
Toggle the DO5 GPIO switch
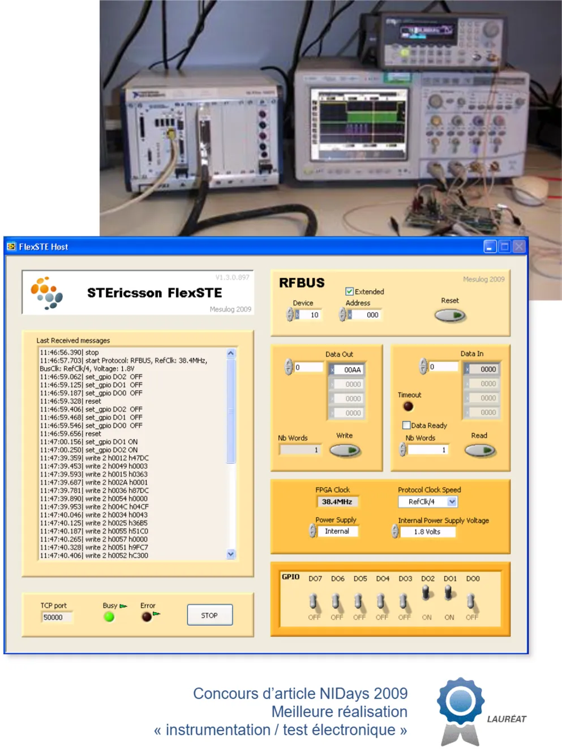pos(359,601)
